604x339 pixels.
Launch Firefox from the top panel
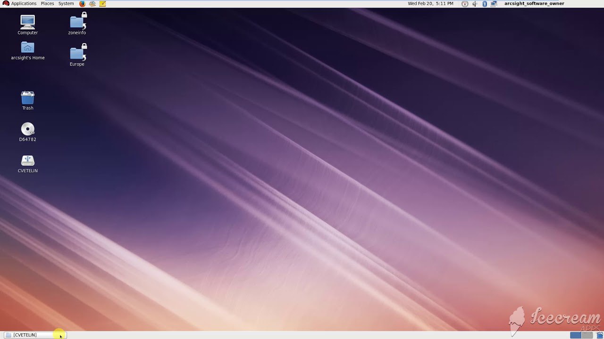tap(82, 3)
